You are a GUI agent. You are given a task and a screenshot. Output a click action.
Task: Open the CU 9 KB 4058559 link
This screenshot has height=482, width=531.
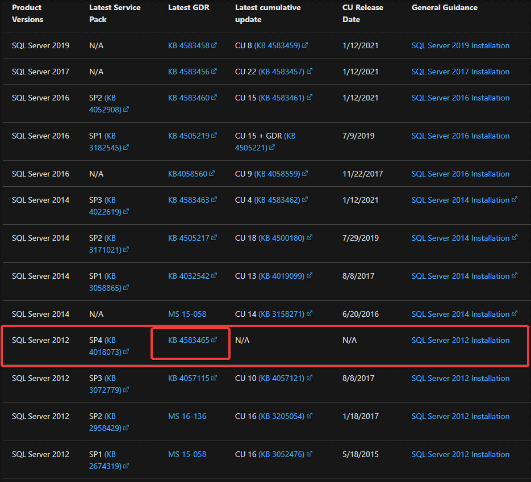tap(277, 174)
